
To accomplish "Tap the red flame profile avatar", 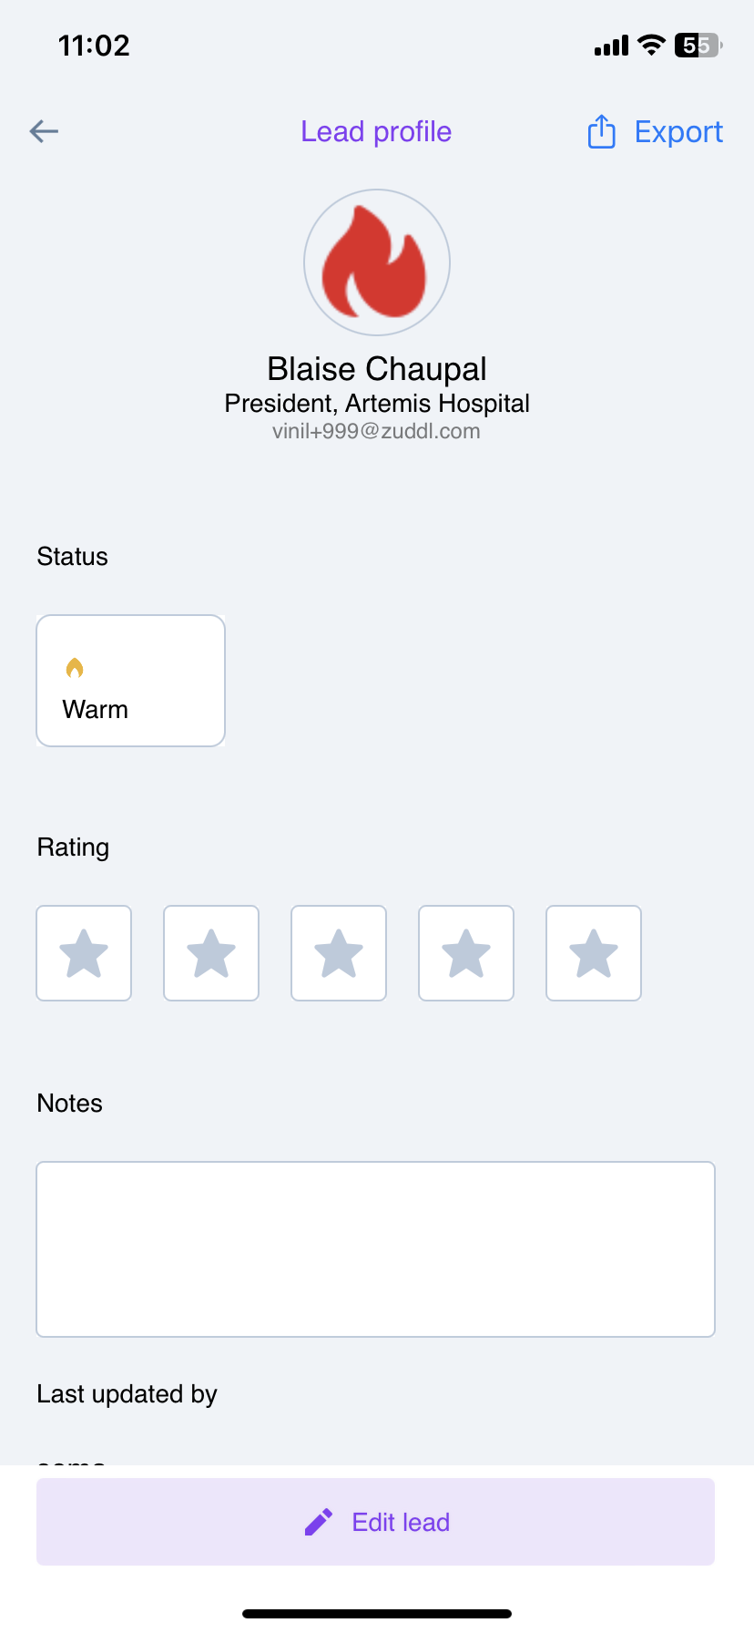I will click(x=377, y=262).
